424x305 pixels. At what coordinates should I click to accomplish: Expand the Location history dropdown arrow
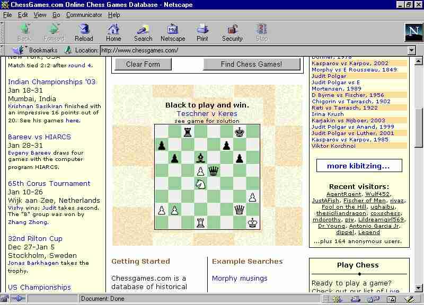click(x=411, y=50)
